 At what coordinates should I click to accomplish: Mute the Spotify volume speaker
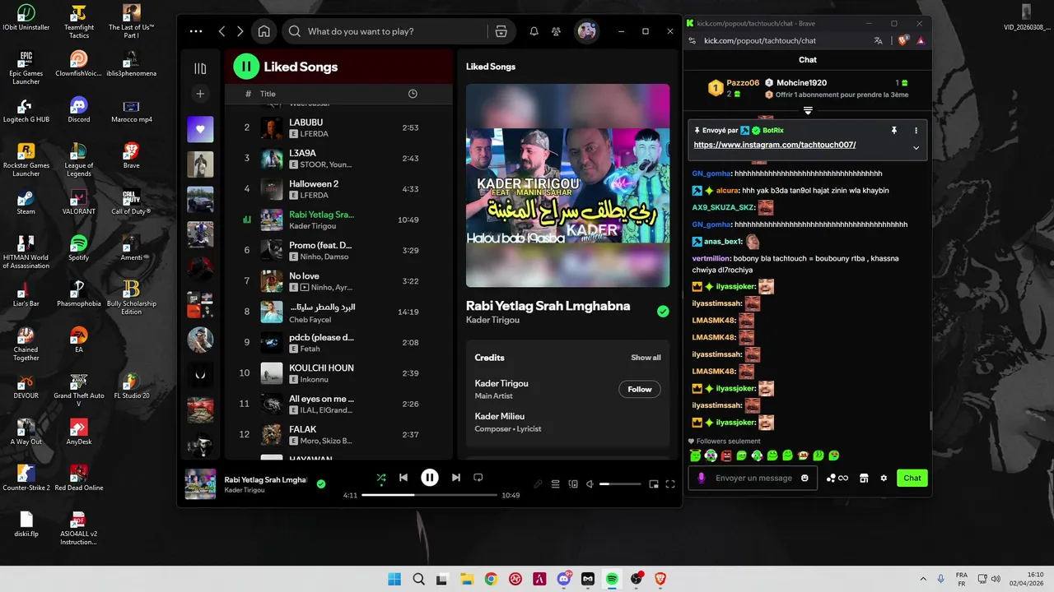pyautogui.click(x=590, y=484)
